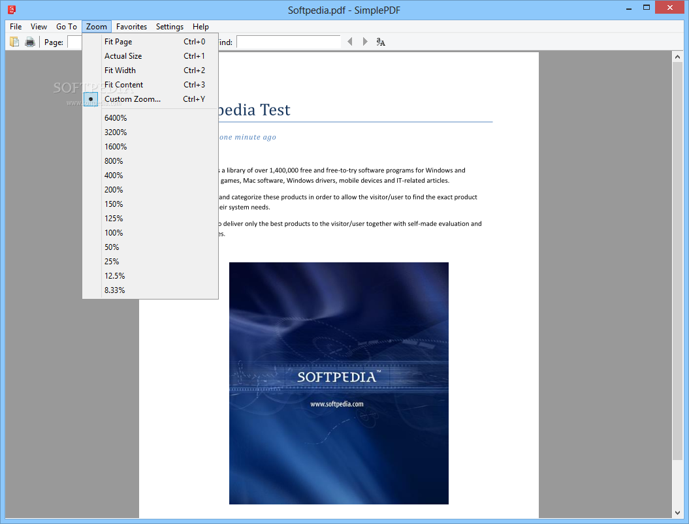689x524 pixels.
Task: Click the open file icon in toolbar
Action: pyautogui.click(x=14, y=42)
